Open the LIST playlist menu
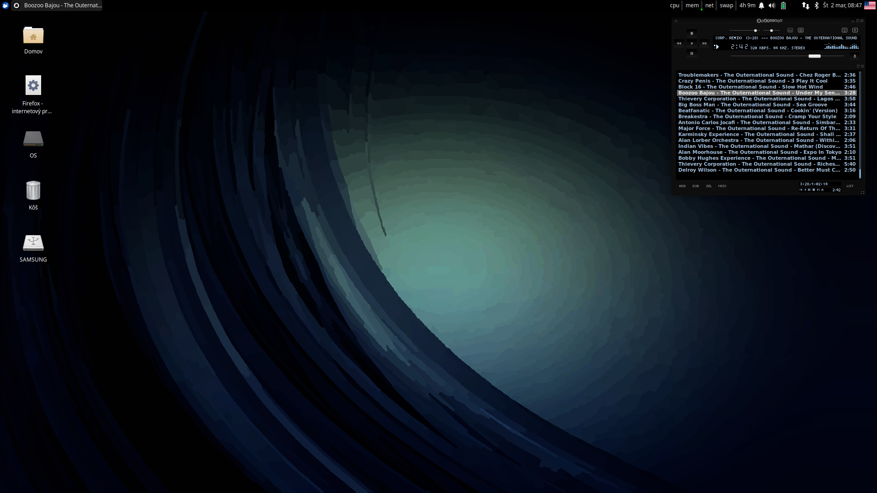The height and width of the screenshot is (493, 877). pyautogui.click(x=850, y=186)
